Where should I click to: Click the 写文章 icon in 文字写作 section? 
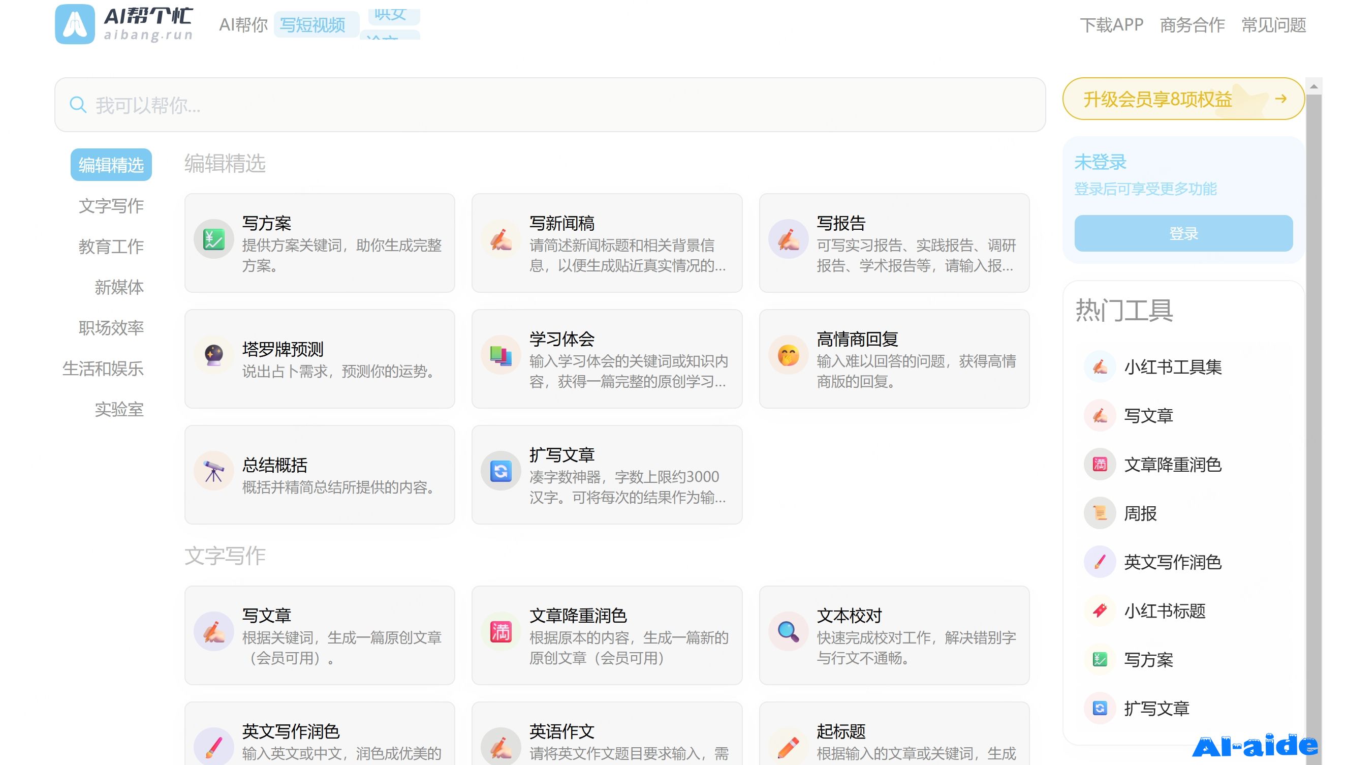214,631
